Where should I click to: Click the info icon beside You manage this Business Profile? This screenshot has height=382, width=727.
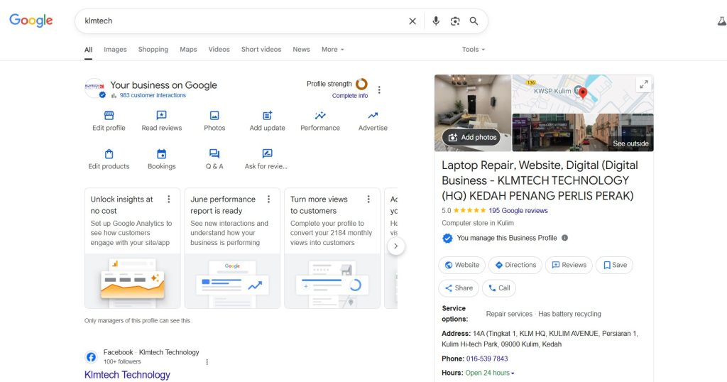(x=564, y=238)
